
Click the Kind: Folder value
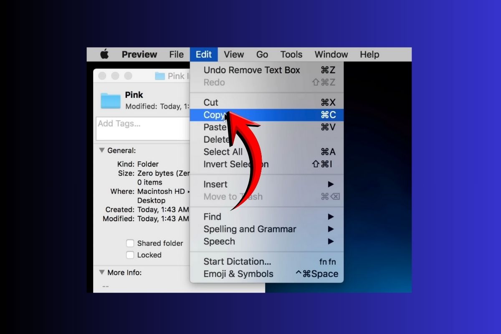pos(148,164)
